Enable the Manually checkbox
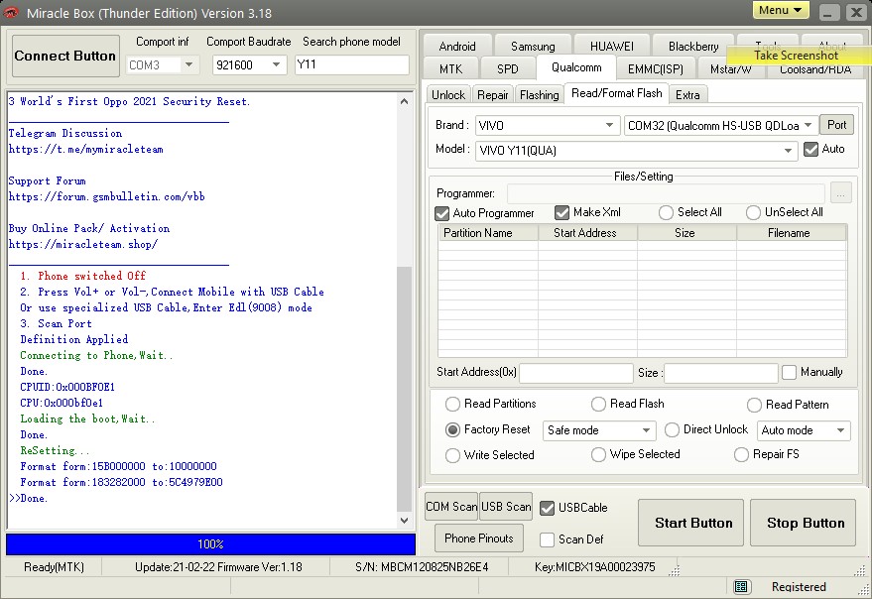 [x=789, y=372]
